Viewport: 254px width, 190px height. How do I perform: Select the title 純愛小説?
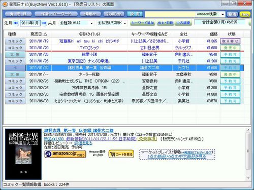tap(89, 54)
